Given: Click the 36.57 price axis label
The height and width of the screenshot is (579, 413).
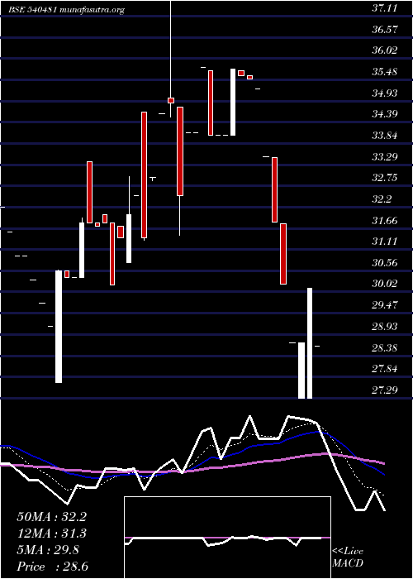Looking at the screenshot, I should point(385,29).
